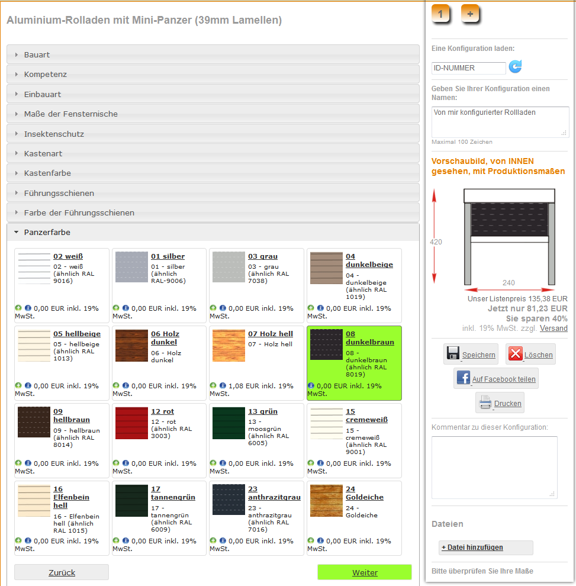Expand the Kastenfarbe section
576x586 pixels.
pos(213,173)
